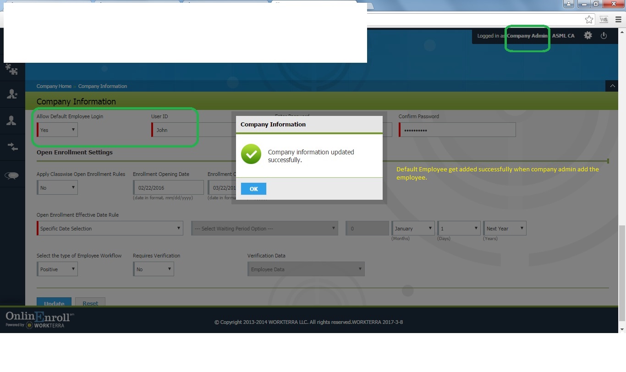Open the Requires Verification dropdown

154,269
